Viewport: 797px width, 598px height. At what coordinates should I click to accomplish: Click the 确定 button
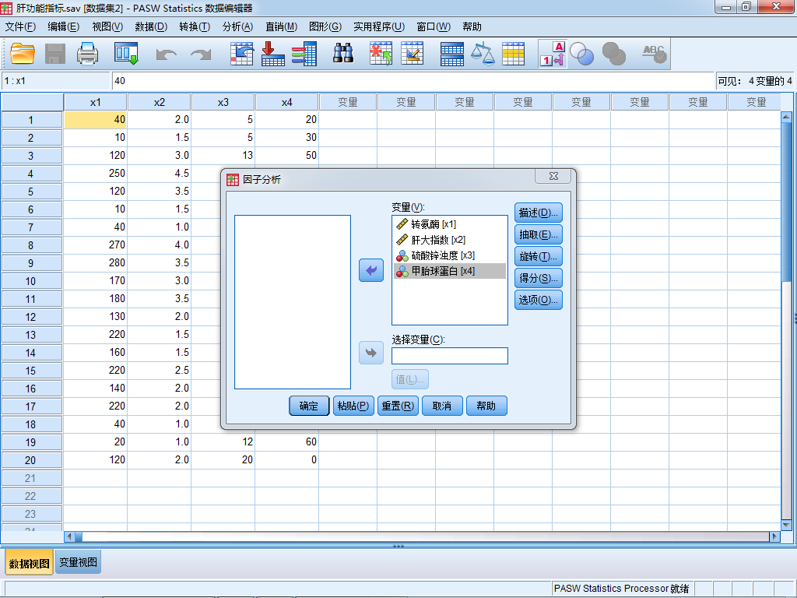click(x=309, y=406)
